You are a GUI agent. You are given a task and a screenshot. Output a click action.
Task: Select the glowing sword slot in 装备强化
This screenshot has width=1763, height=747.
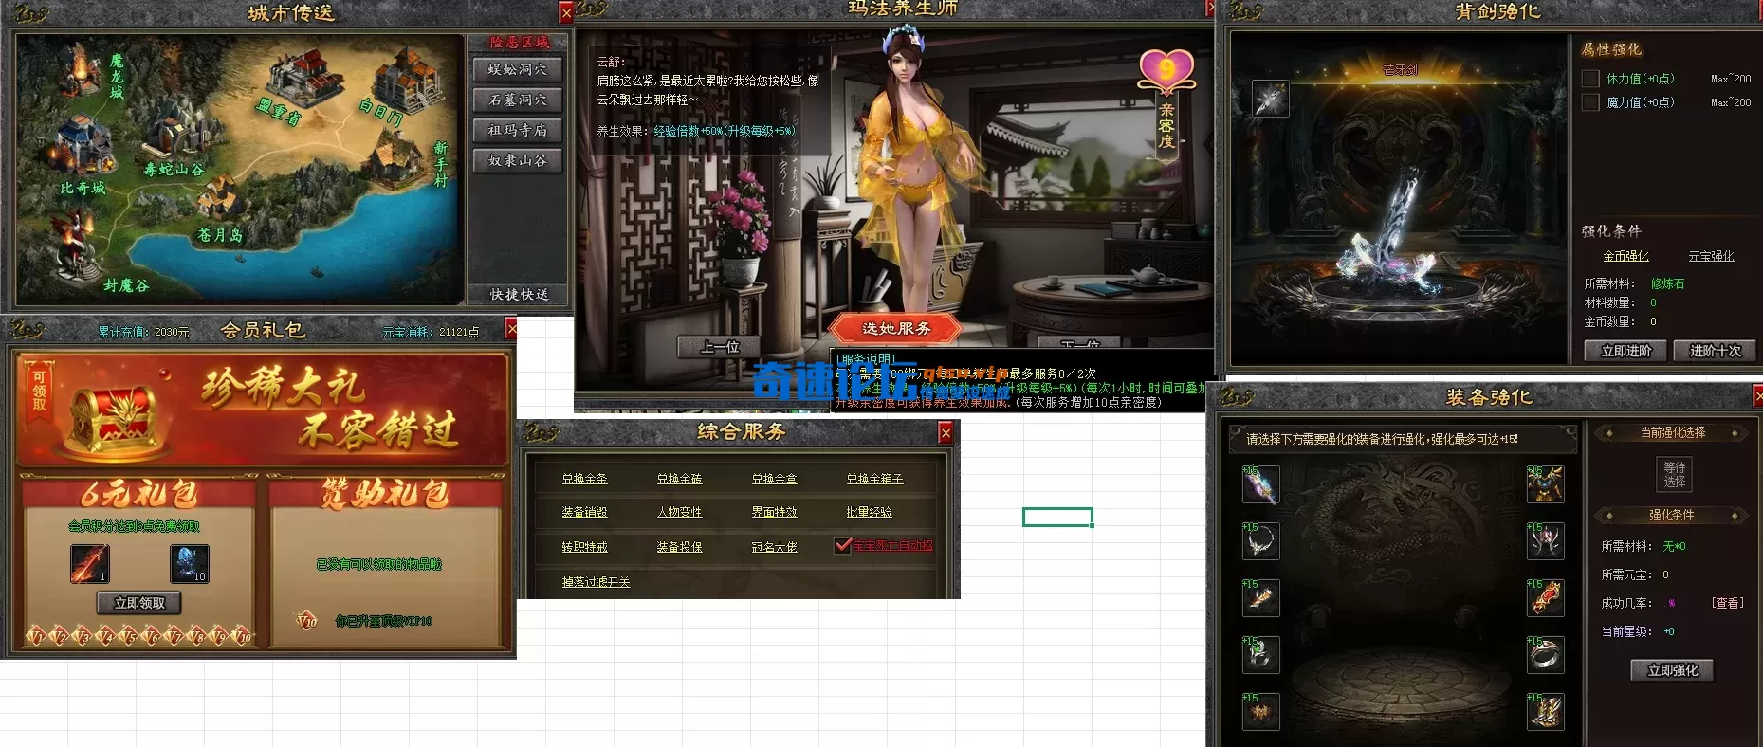1261,484
